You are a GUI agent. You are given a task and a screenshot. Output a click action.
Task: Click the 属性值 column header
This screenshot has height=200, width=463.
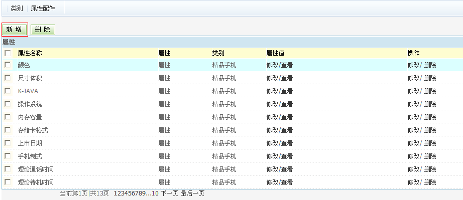[275, 53]
